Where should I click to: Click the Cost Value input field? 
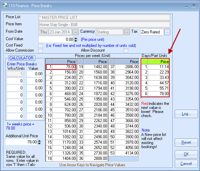pos(56,39)
